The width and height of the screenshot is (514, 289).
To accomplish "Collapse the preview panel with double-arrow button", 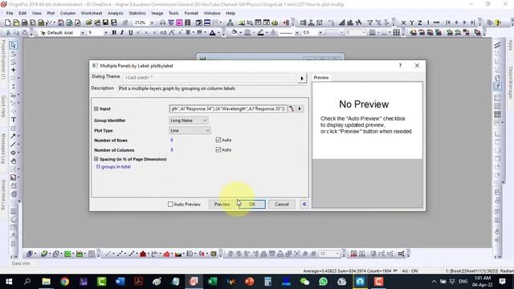I will (x=304, y=204).
